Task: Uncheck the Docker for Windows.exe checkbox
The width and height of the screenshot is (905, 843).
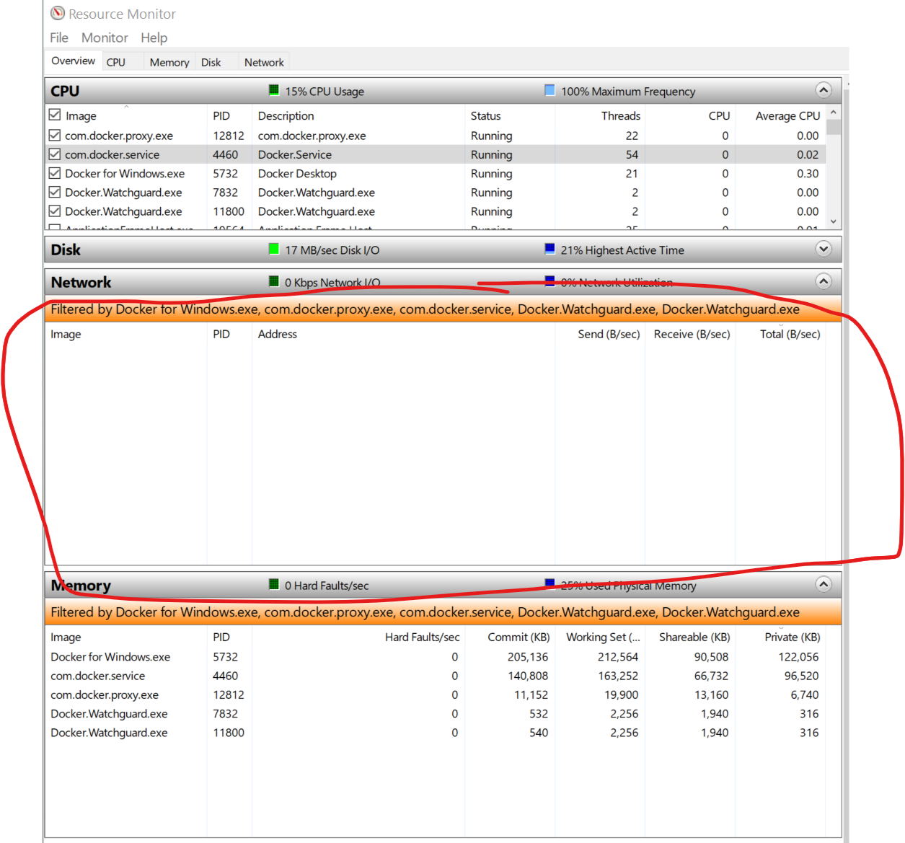Action: tap(55, 173)
